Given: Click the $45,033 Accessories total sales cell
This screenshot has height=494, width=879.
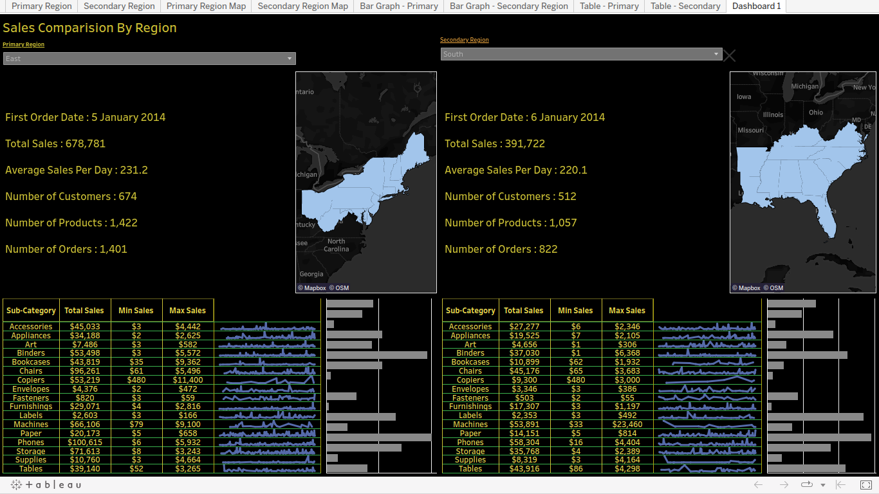Looking at the screenshot, I should [x=84, y=327].
